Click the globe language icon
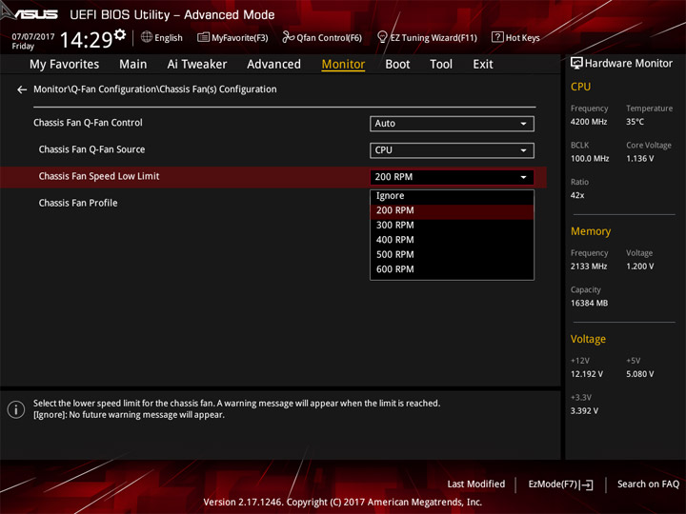Image resolution: width=686 pixels, height=514 pixels. (147, 37)
